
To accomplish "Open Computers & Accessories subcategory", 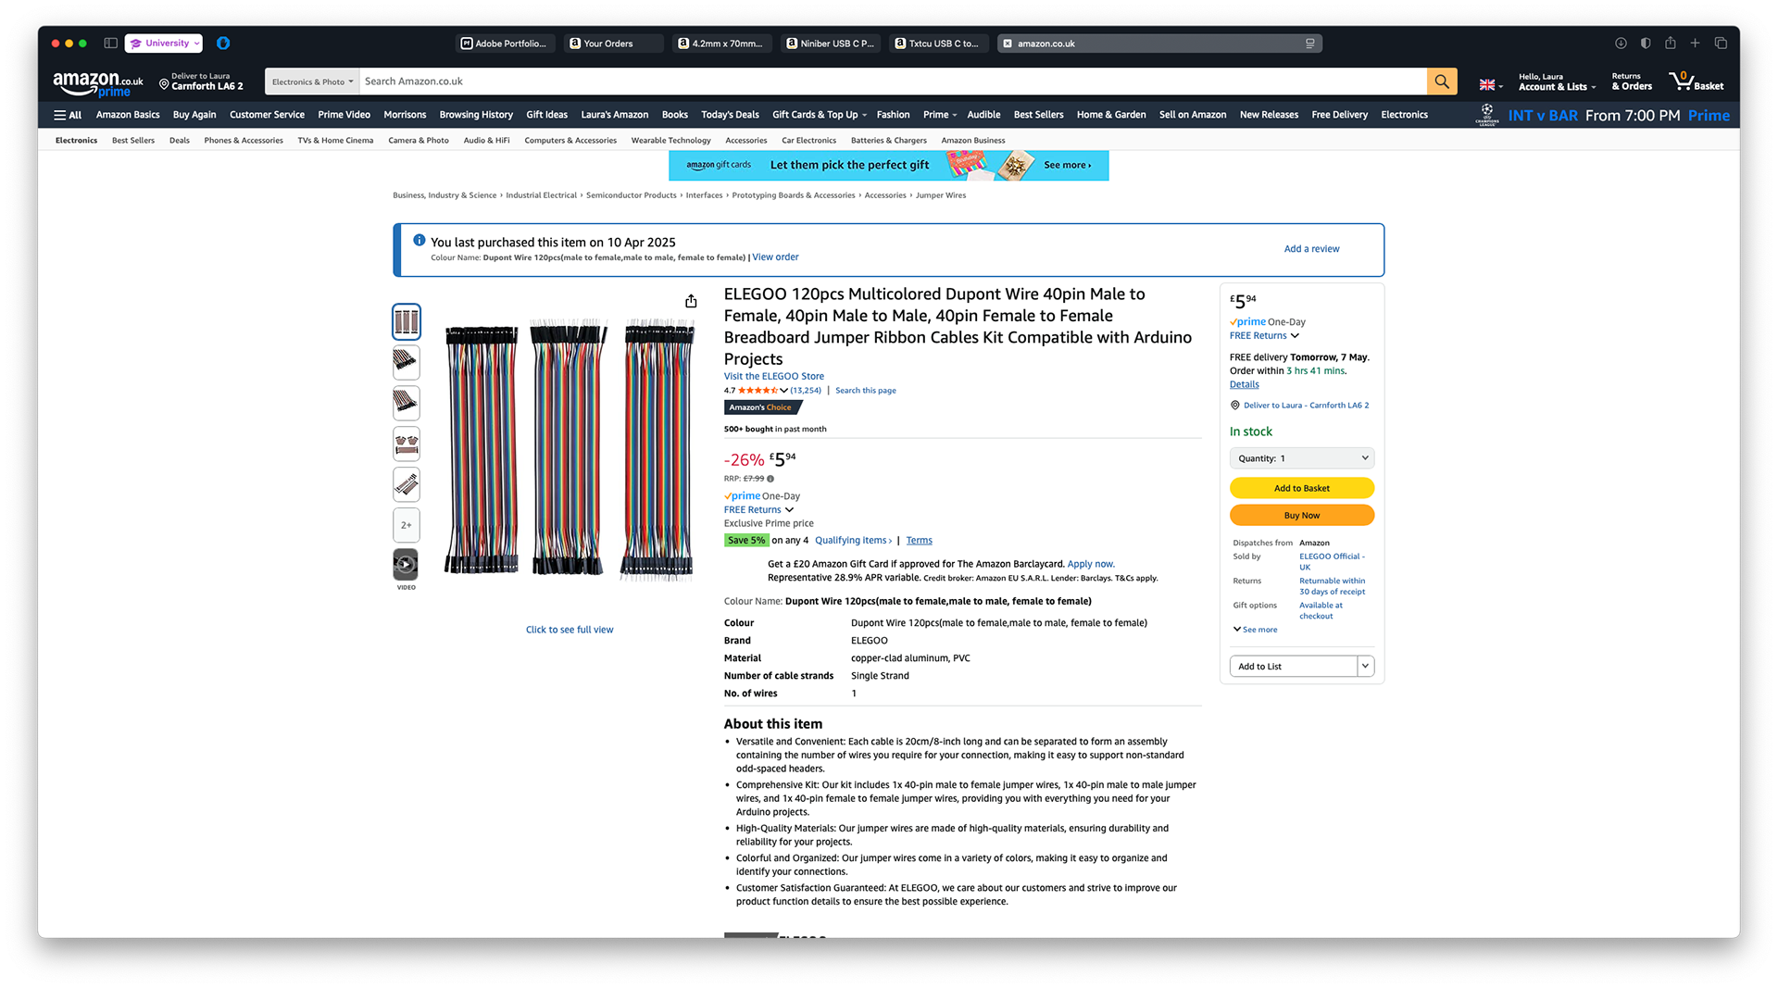I will coord(570,141).
